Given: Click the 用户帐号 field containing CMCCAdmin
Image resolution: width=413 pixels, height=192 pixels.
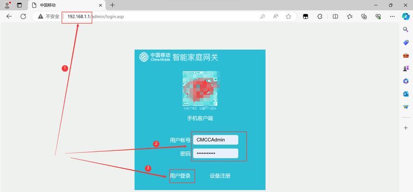Looking at the screenshot, I should [x=215, y=140].
